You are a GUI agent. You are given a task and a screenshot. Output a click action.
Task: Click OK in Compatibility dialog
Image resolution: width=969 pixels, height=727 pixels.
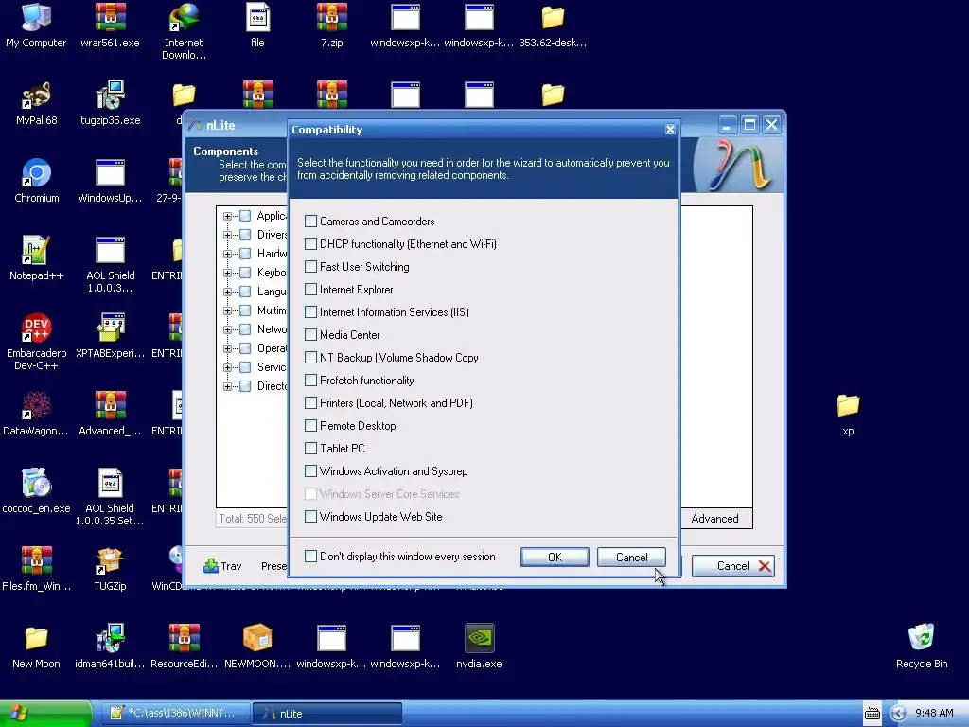pyautogui.click(x=555, y=557)
